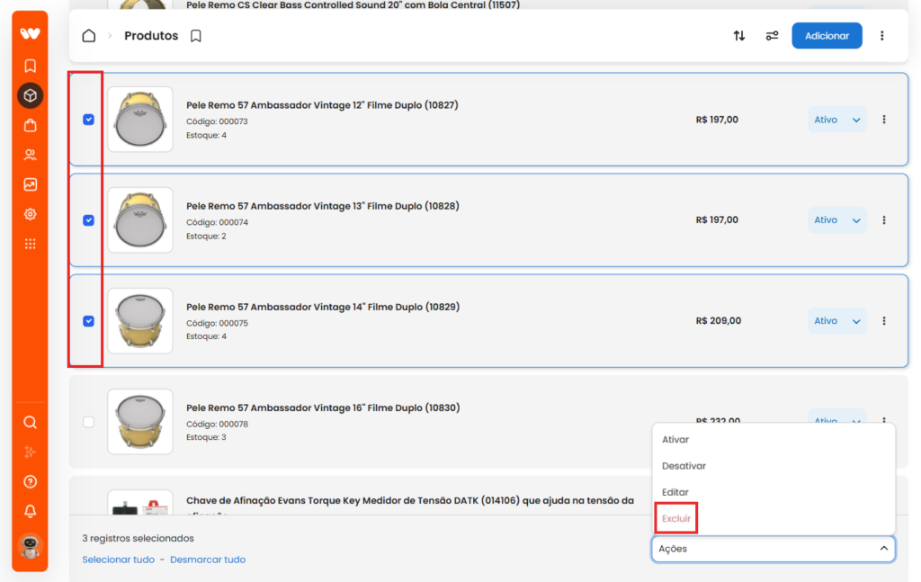
Task: Open Ativo status dropdown for product 10827
Action: click(x=837, y=120)
